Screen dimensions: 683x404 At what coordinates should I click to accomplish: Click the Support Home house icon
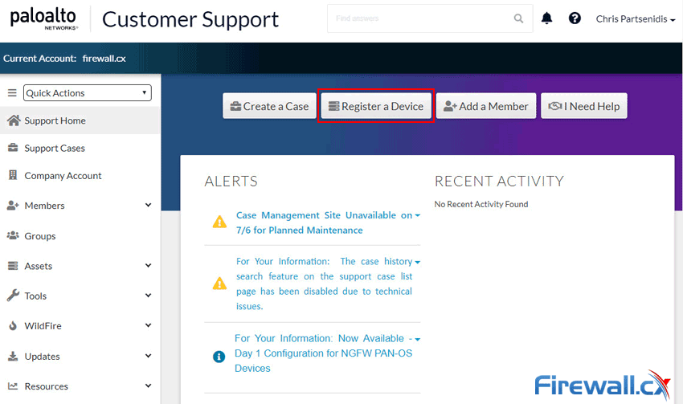click(x=14, y=120)
